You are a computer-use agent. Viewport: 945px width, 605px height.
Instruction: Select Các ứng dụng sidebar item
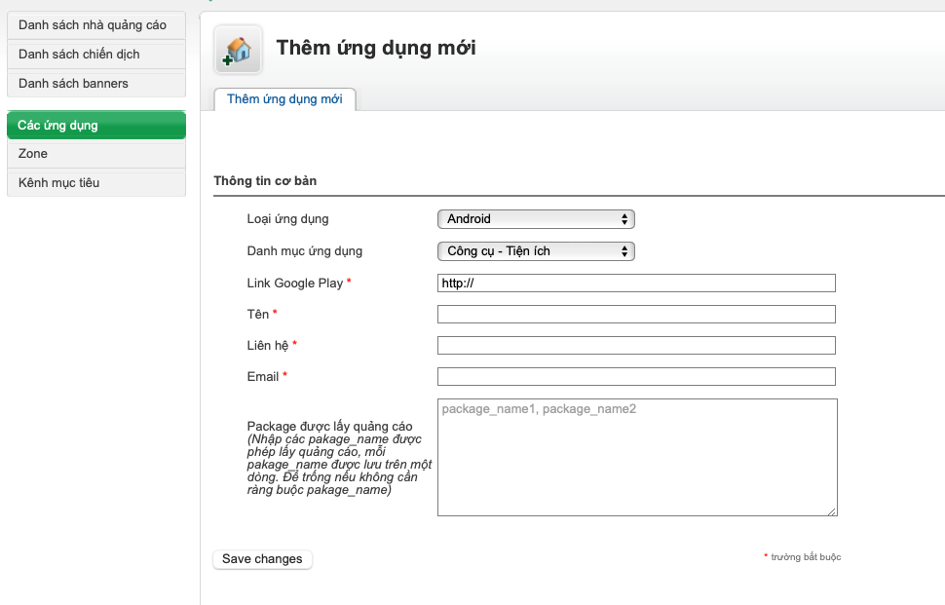96,126
